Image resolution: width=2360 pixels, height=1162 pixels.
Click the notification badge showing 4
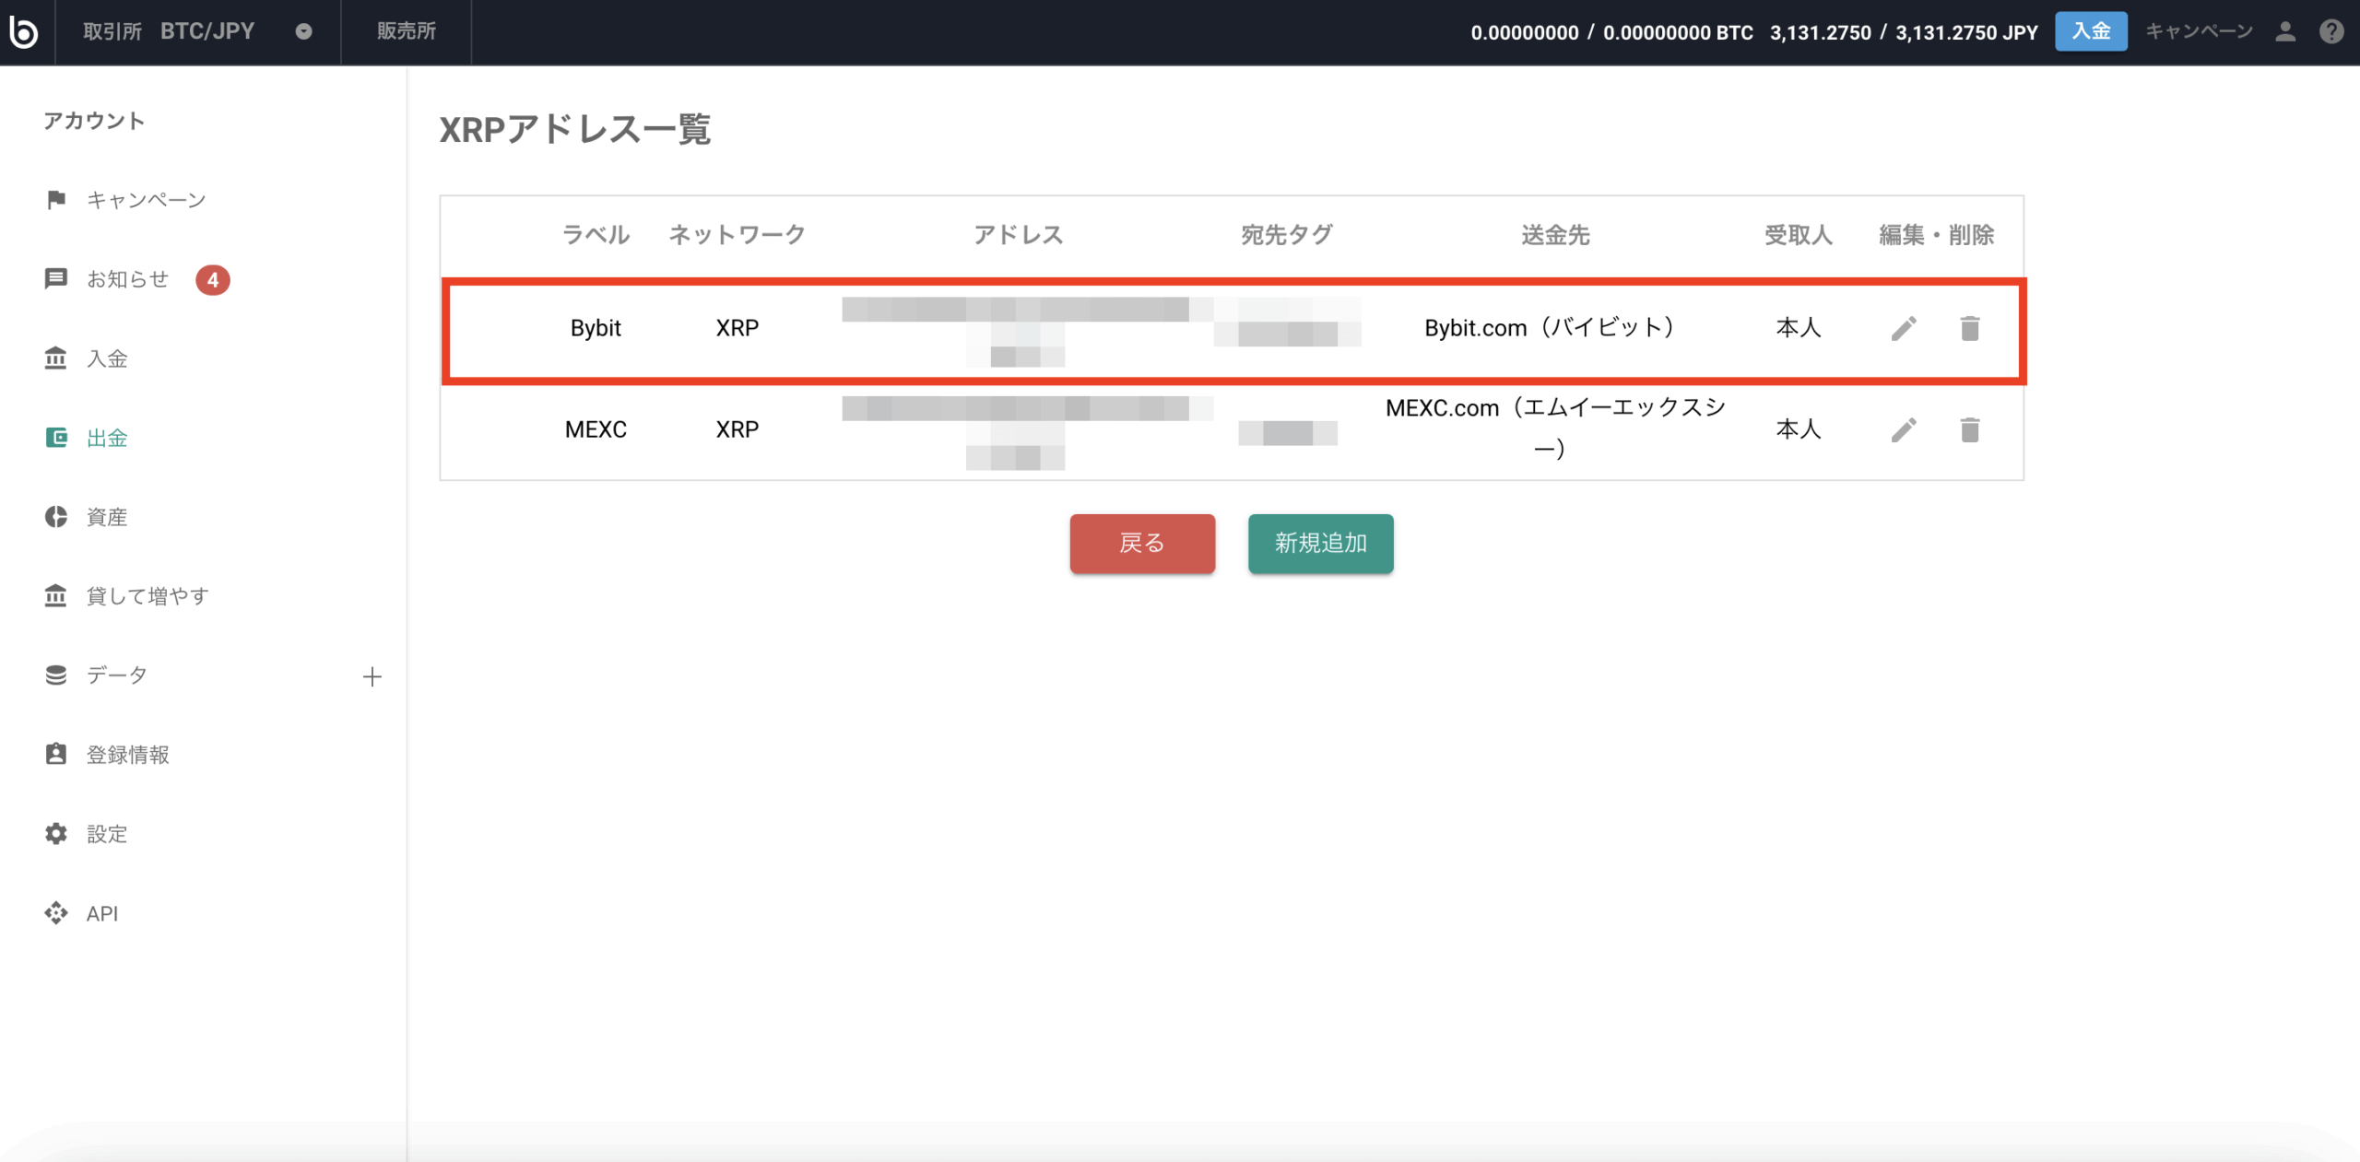pyautogui.click(x=213, y=279)
